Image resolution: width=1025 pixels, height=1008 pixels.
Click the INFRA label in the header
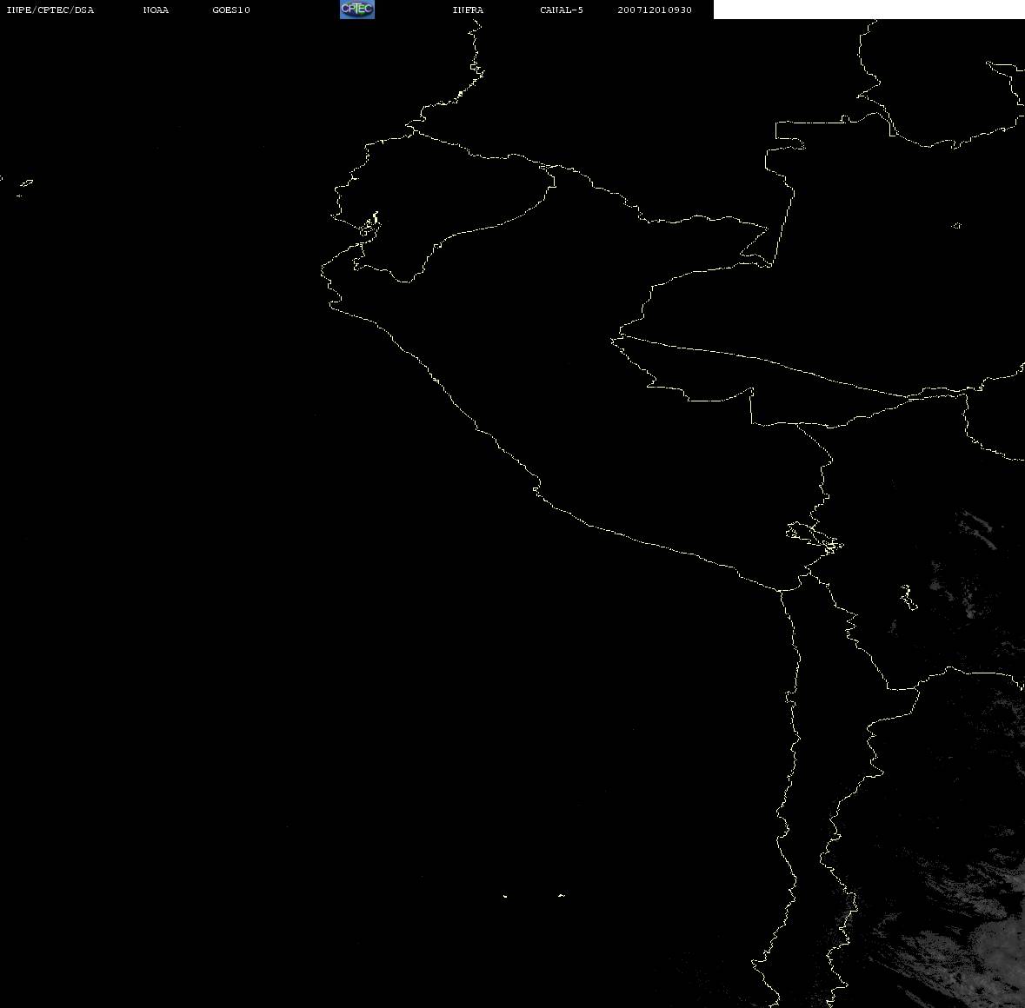click(468, 10)
